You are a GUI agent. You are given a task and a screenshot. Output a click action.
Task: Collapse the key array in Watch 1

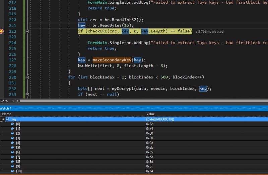coord(3,119)
